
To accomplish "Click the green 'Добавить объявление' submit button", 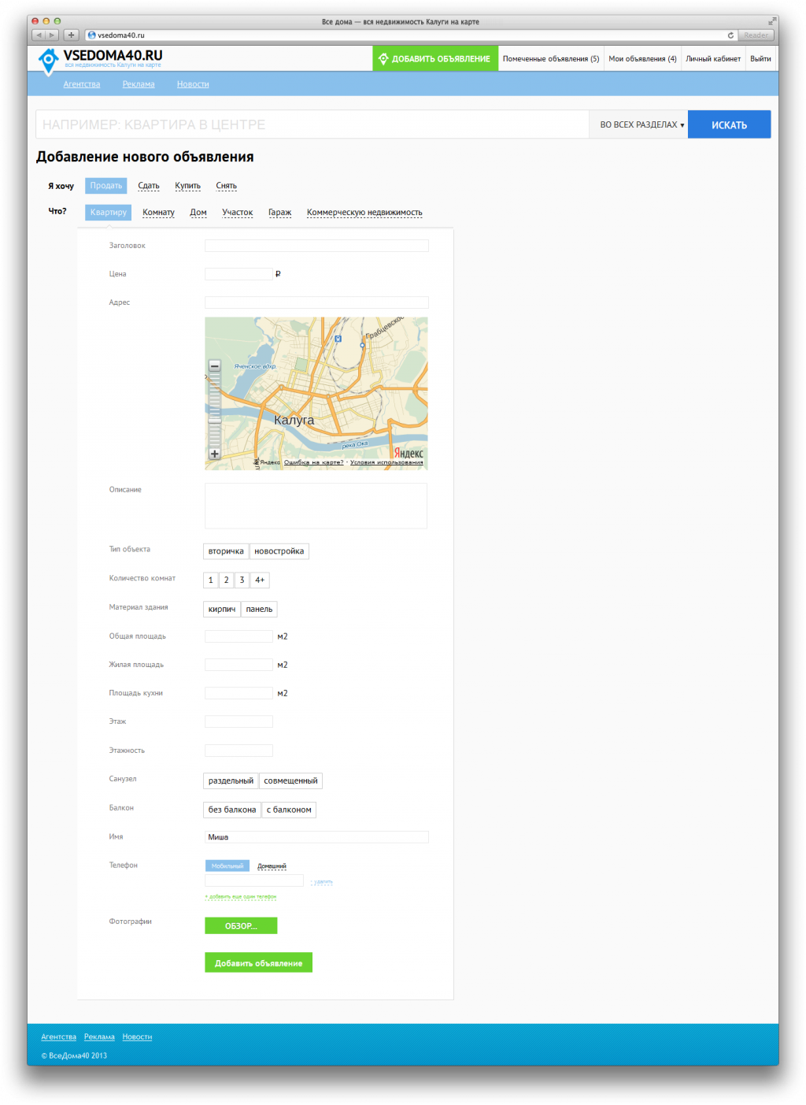I will point(259,962).
